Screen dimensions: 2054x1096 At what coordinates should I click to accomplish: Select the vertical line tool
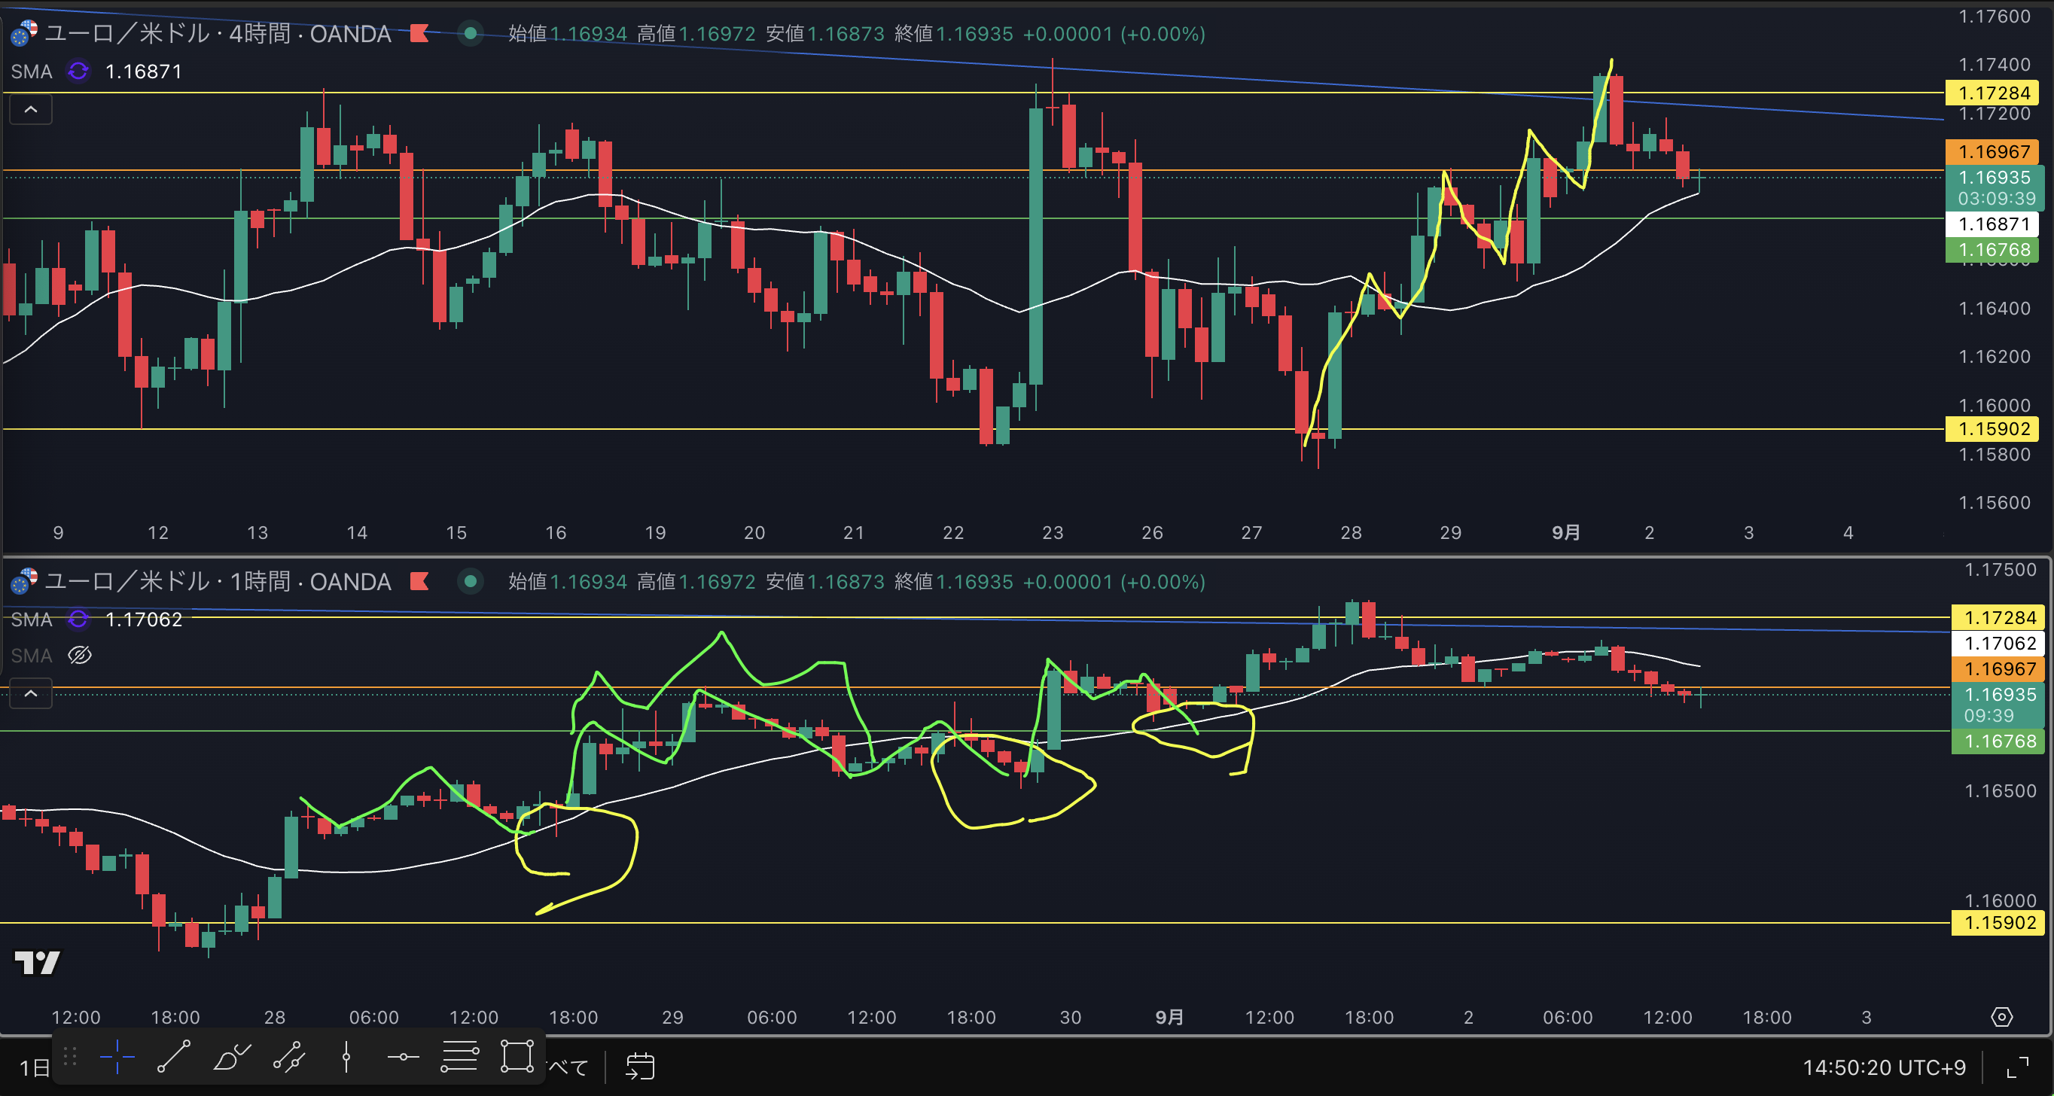tap(346, 1058)
